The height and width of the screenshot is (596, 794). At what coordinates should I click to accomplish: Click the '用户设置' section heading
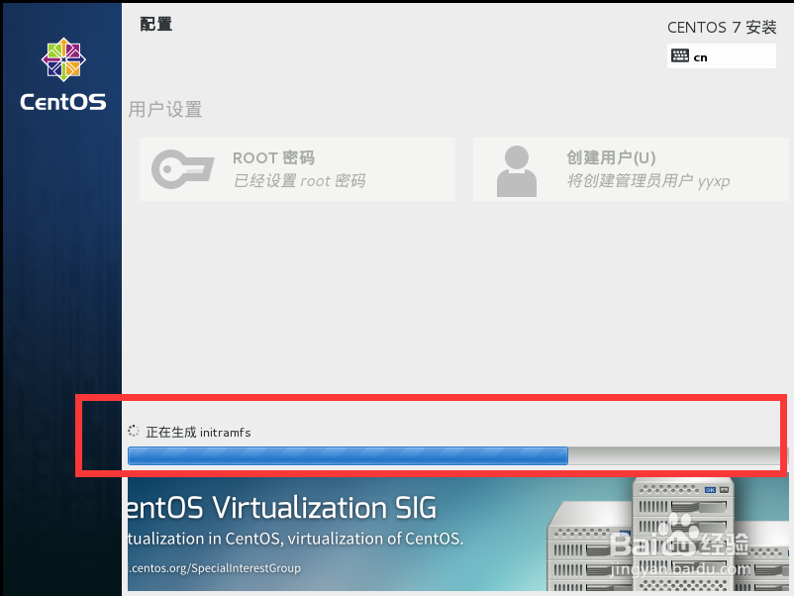(x=165, y=109)
